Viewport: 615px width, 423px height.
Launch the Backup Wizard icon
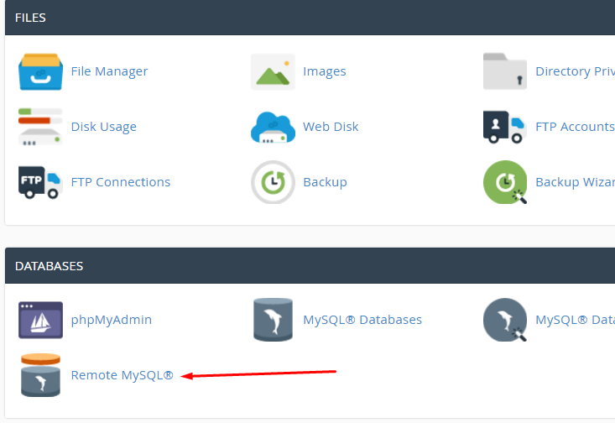(x=505, y=182)
